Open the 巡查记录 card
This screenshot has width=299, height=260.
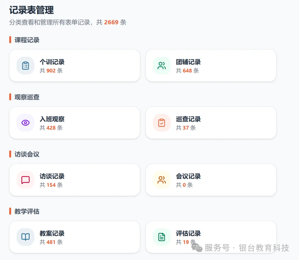[x=211, y=123]
